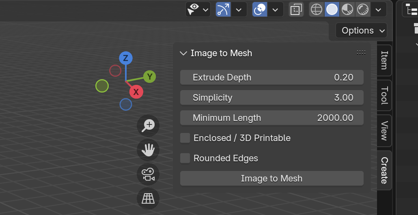
Task: Click the hand pan view button
Action: point(148,150)
